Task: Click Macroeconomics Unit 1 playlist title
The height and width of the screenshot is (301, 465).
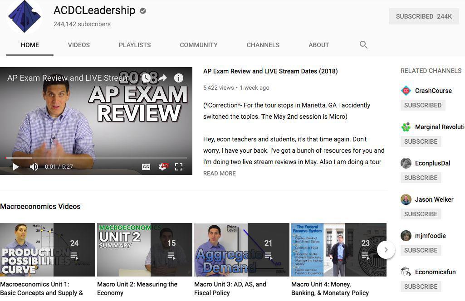Action: pos(42,289)
